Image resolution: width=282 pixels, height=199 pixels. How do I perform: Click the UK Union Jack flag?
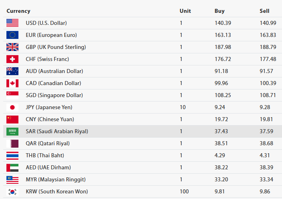tap(12, 47)
